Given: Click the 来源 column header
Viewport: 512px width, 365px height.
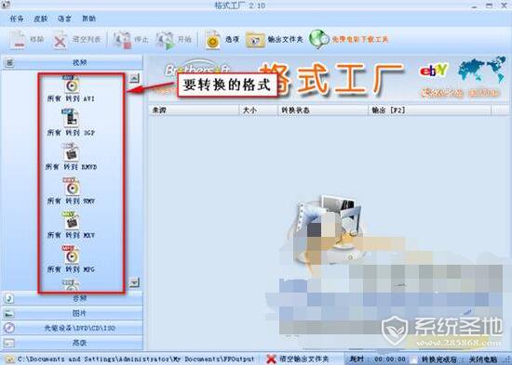Looking at the screenshot, I should (x=194, y=111).
